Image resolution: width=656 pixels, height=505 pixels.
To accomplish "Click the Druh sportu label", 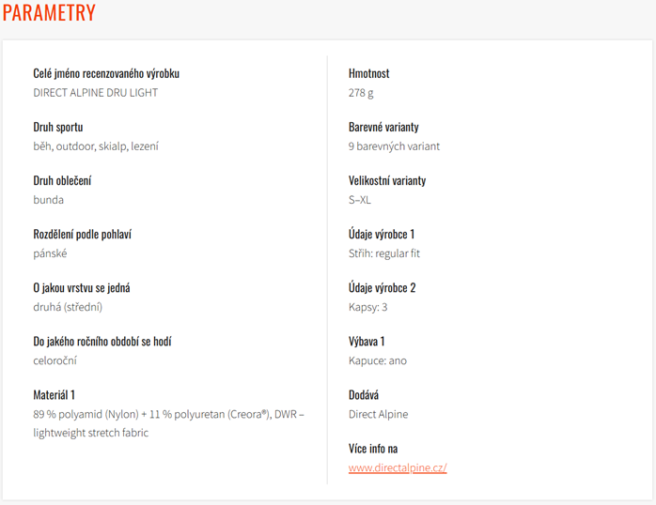I will (58, 127).
